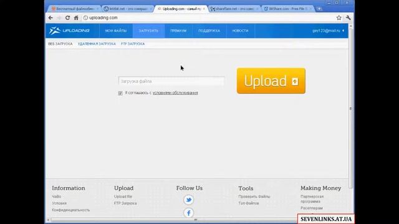399x224 pixels.
Task: Open the МОИ ФАЙЛЫ menu item
Action: 116,30
